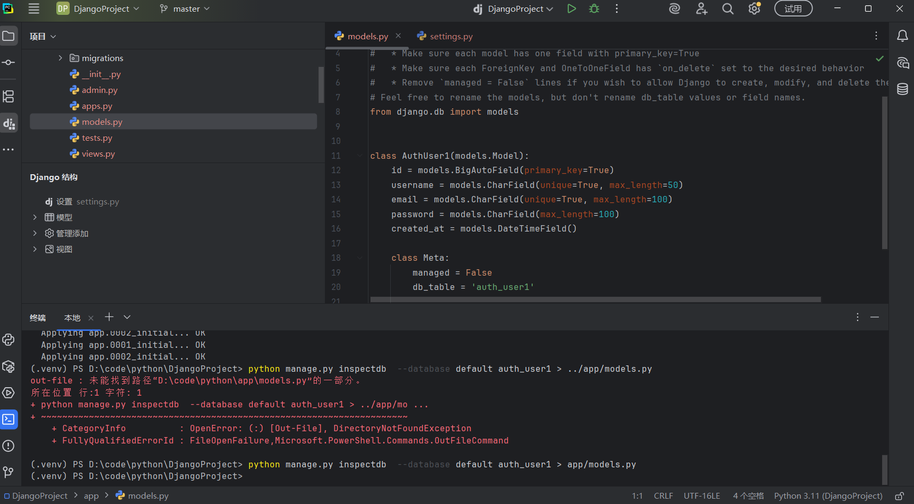Select the Terminal tool window icon
The height and width of the screenshot is (504, 914).
point(9,420)
